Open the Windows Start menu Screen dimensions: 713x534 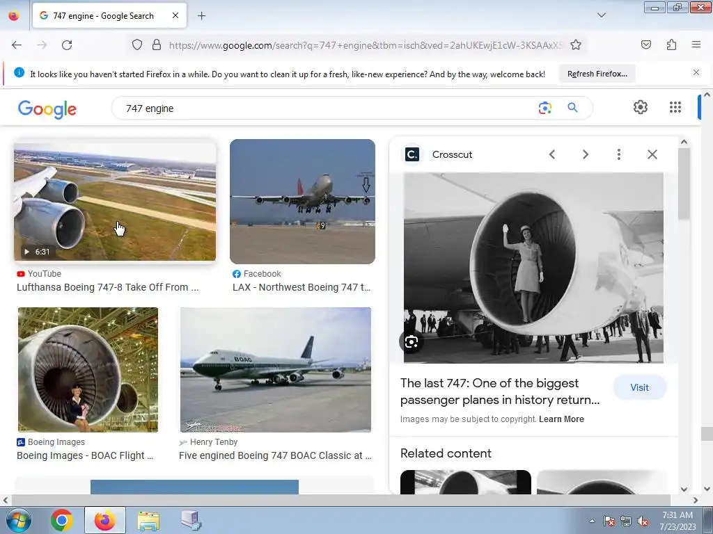18,520
